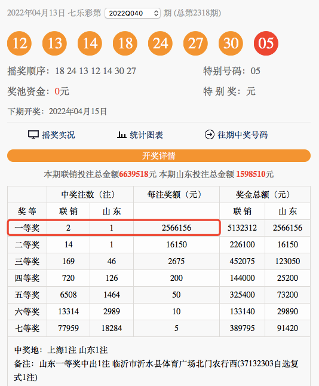Click the 五等奖 row label
The height and width of the screenshot is (386, 319).
click(x=27, y=295)
